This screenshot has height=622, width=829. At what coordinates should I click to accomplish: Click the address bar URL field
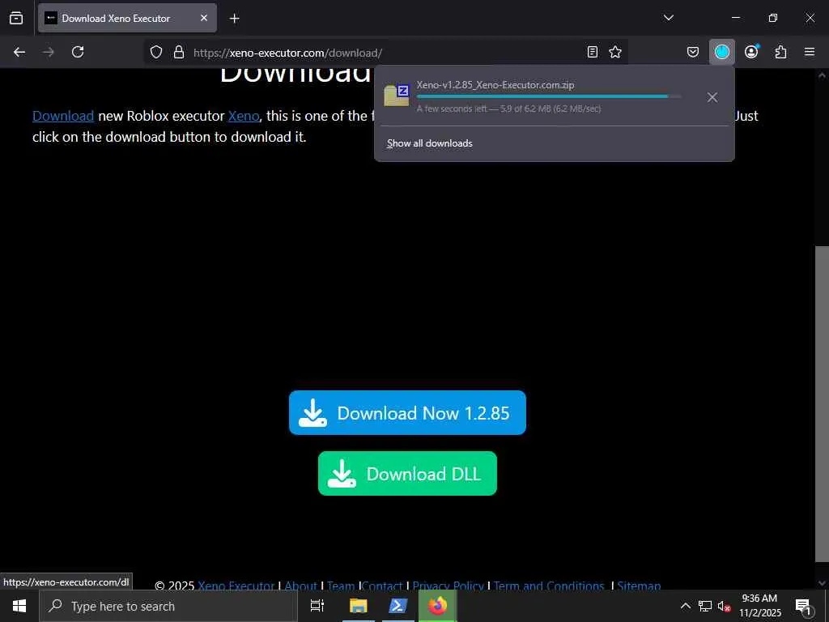click(x=386, y=53)
